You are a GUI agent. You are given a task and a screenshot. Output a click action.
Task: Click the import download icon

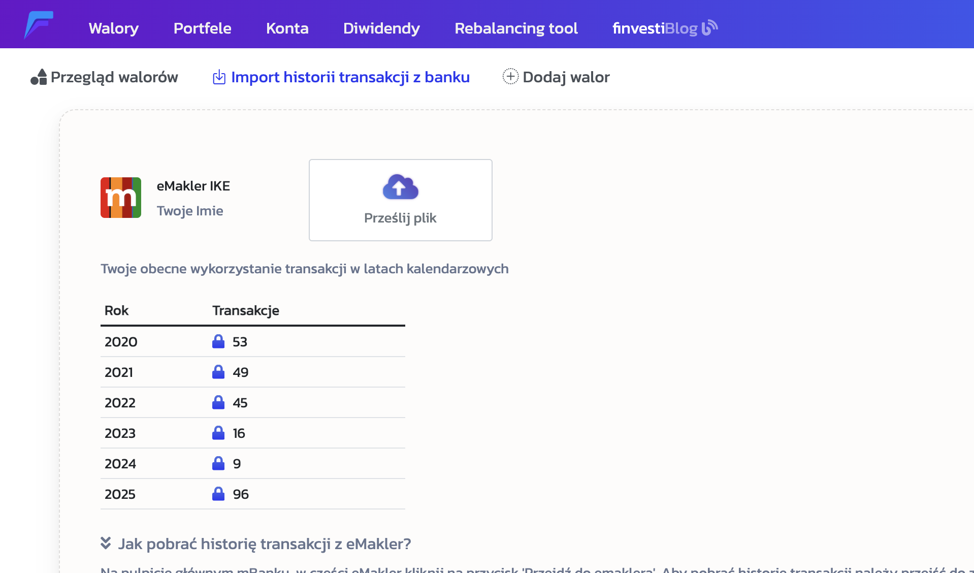pyautogui.click(x=219, y=77)
